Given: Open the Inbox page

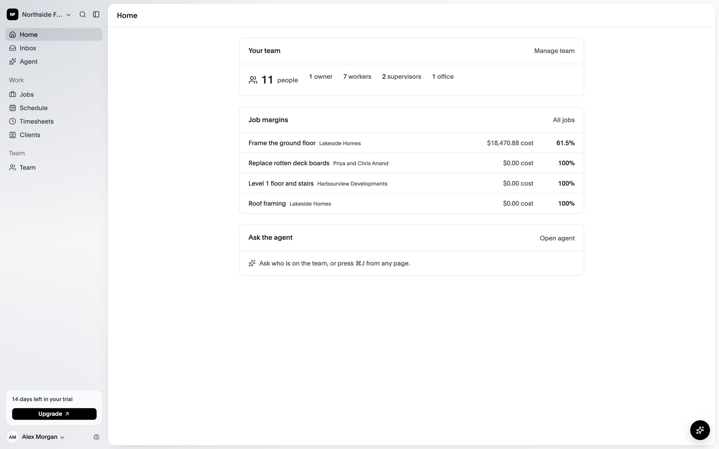Looking at the screenshot, I should tap(54, 48).
